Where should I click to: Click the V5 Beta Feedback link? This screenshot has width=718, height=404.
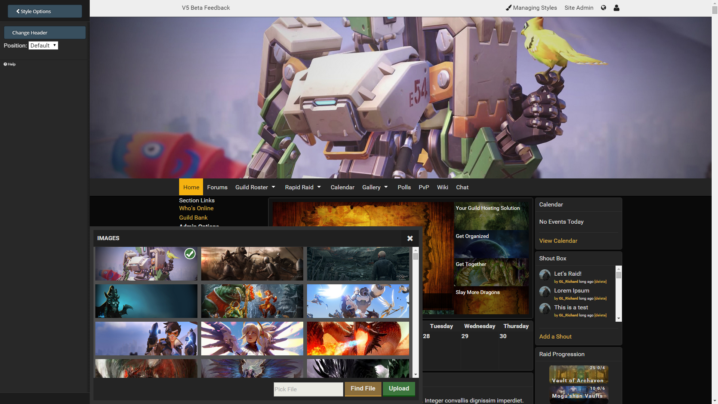click(x=206, y=8)
